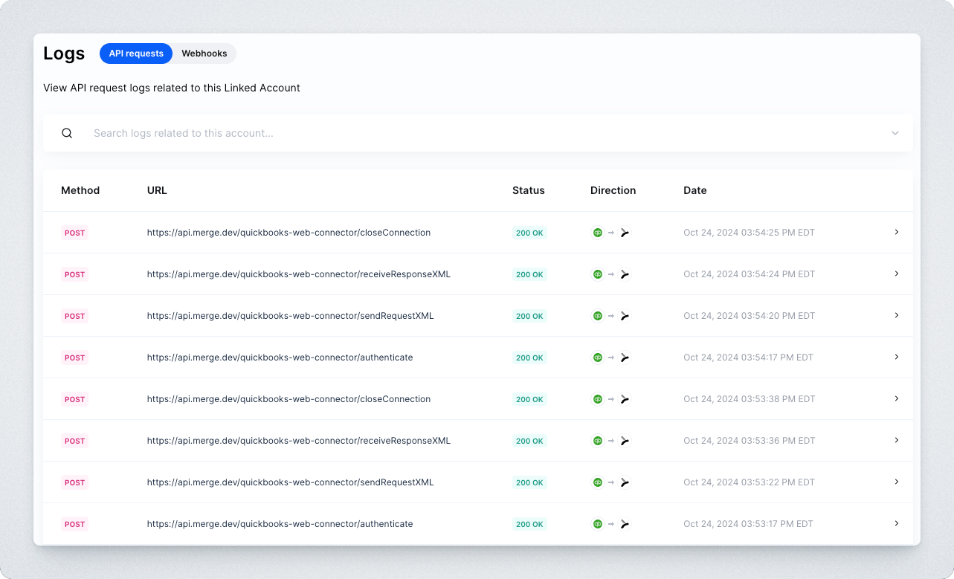Click Merge icon in the 03:54:17 authenticate row
The image size is (954, 579).
(x=625, y=358)
